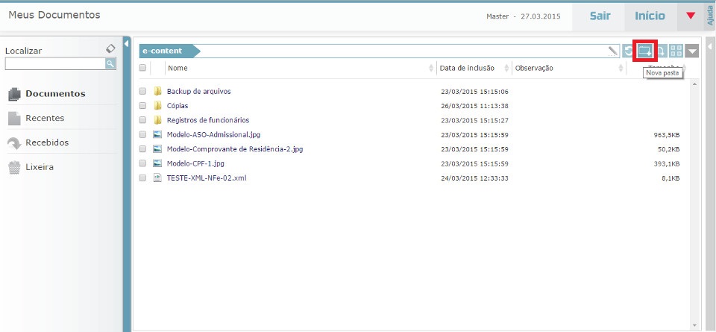Tick checkbox for Modelo-ASO-Admissional.jpg

coord(142,135)
